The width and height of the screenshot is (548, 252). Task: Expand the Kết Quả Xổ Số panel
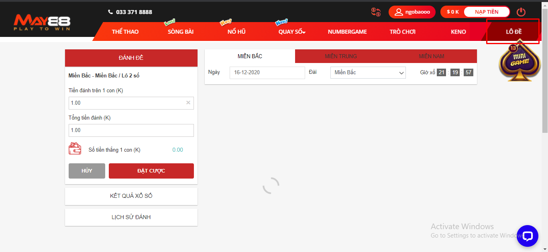pyautogui.click(x=131, y=196)
